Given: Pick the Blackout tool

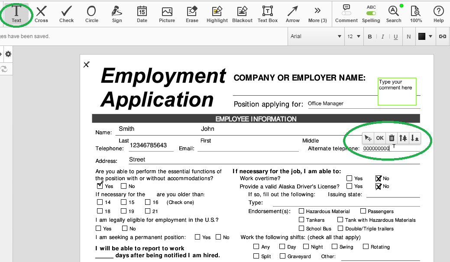Looking at the screenshot, I should [242, 14].
